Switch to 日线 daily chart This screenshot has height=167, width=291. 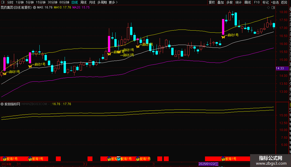(75, 2)
